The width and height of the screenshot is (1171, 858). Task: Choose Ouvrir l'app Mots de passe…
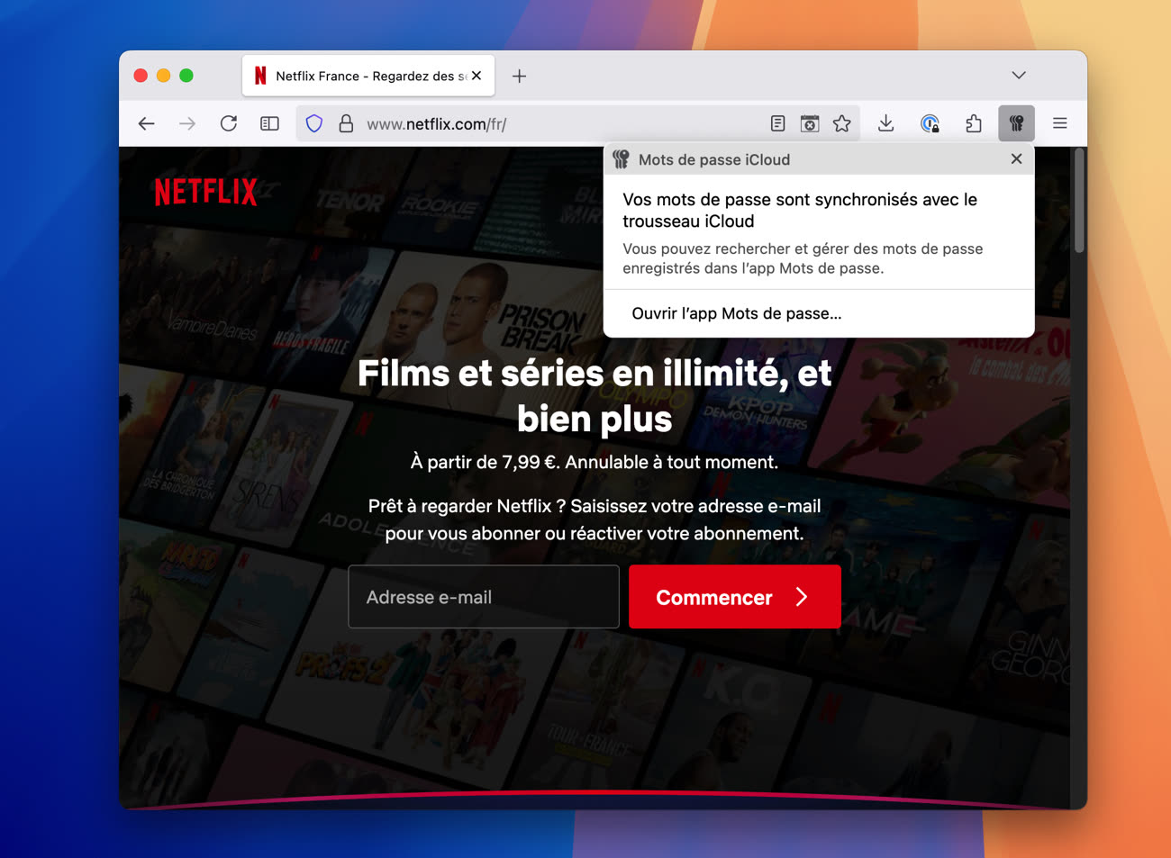pyautogui.click(x=737, y=313)
